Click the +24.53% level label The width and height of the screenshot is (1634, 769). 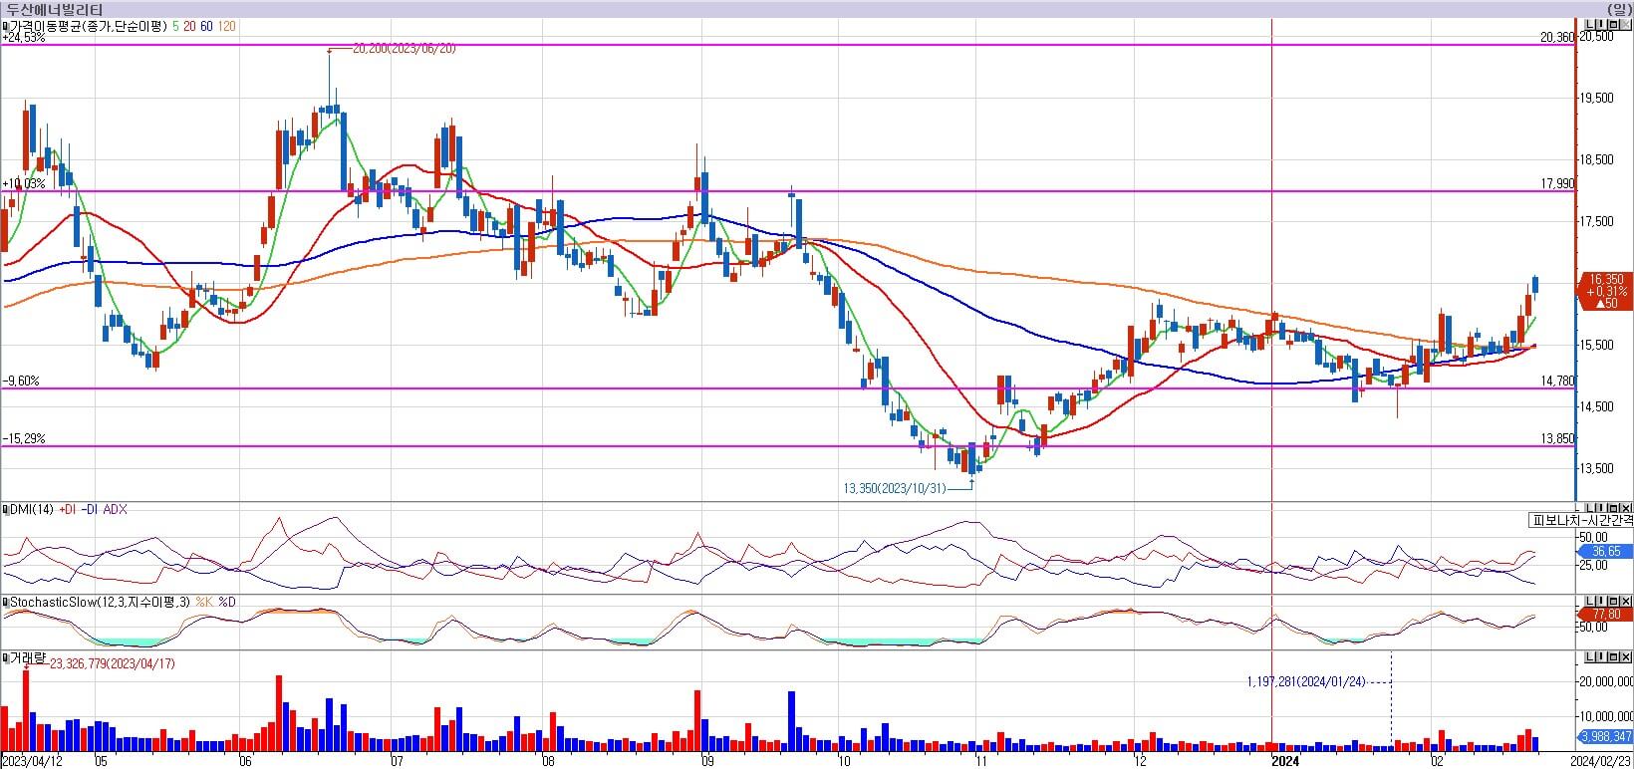24,37
